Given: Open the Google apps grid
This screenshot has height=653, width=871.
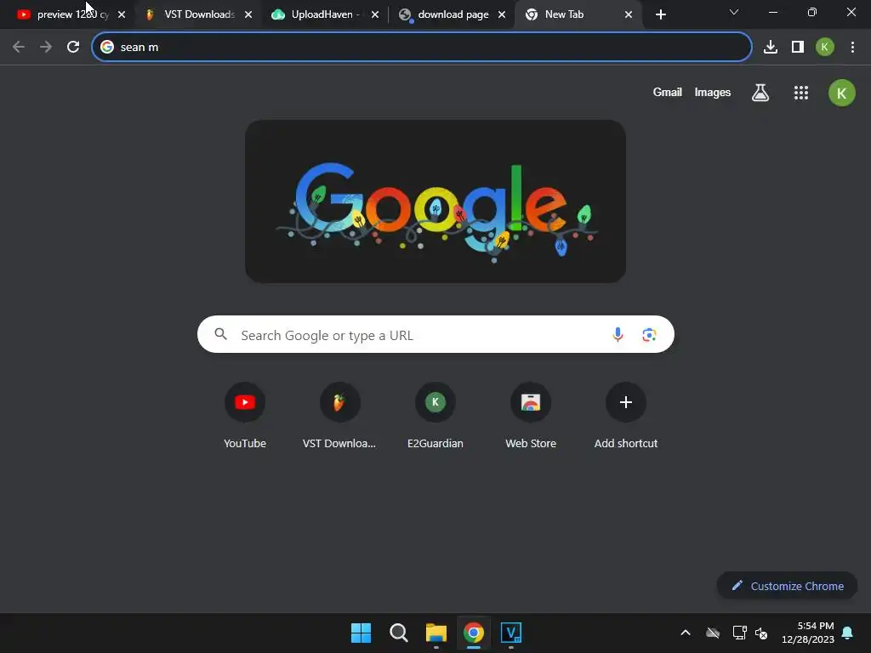Looking at the screenshot, I should (801, 93).
